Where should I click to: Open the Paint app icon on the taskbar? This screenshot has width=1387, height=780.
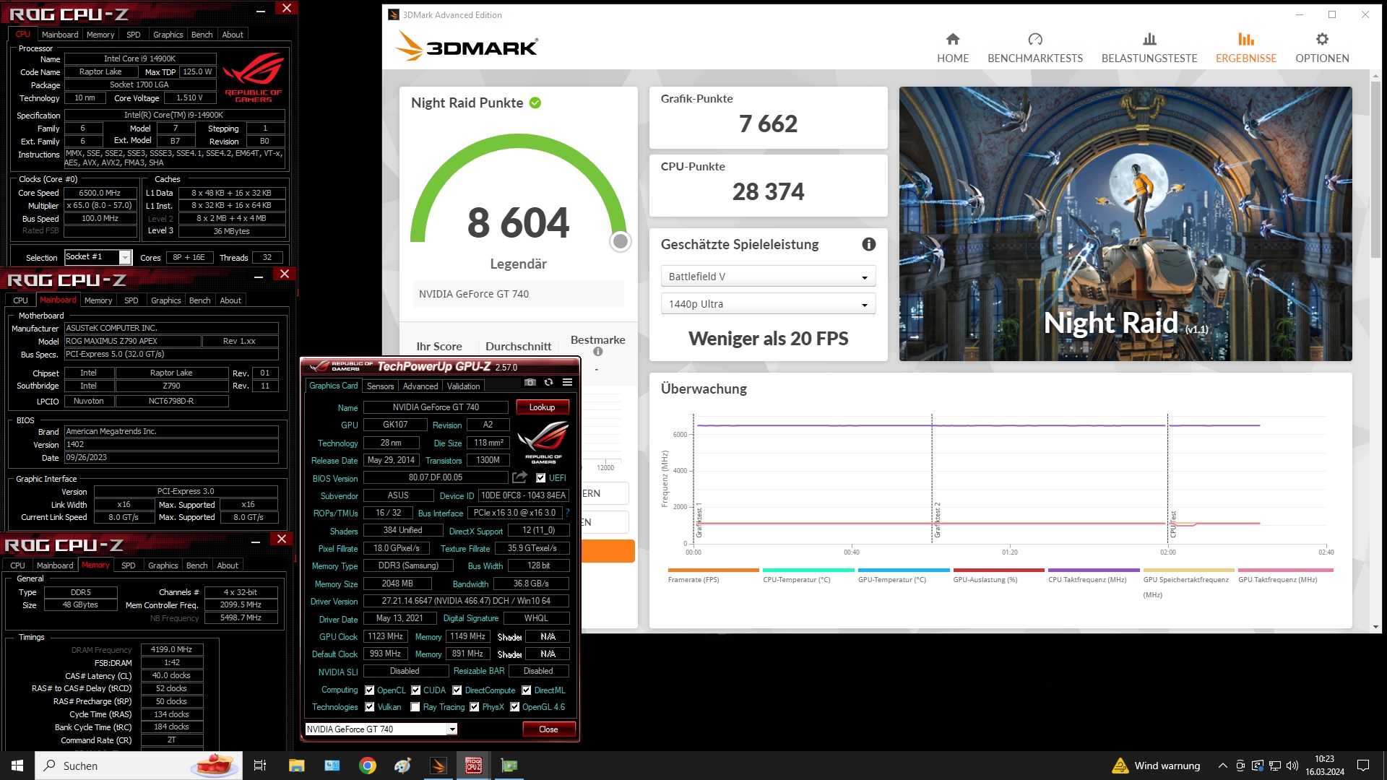click(x=403, y=766)
